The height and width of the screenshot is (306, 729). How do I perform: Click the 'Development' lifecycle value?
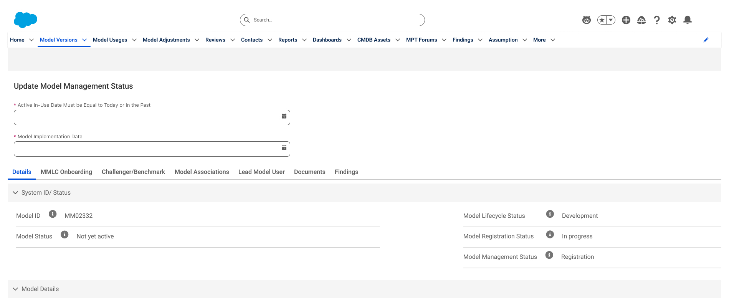(580, 216)
